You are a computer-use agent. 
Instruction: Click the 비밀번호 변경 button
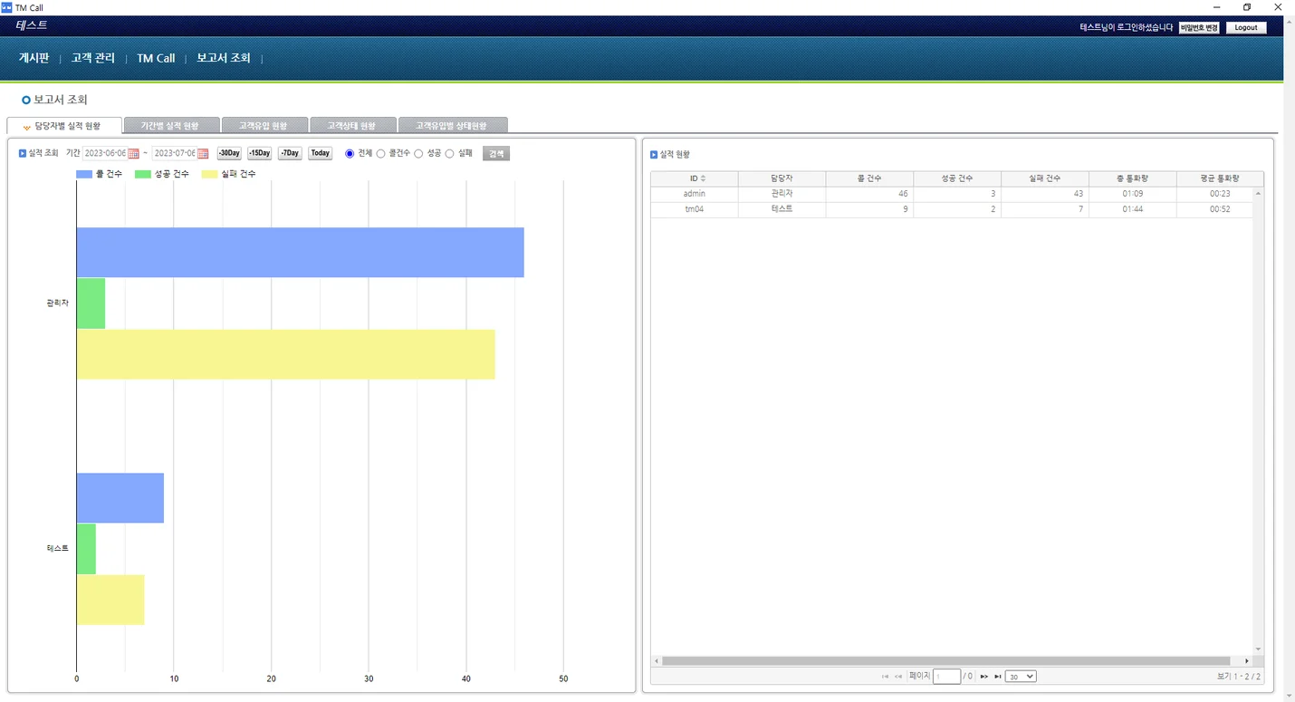(1199, 28)
